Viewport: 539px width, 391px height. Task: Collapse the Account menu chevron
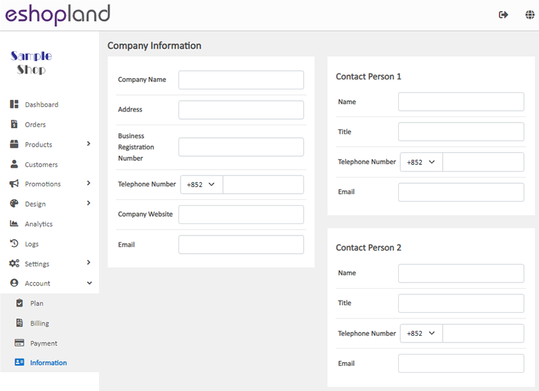(x=90, y=283)
